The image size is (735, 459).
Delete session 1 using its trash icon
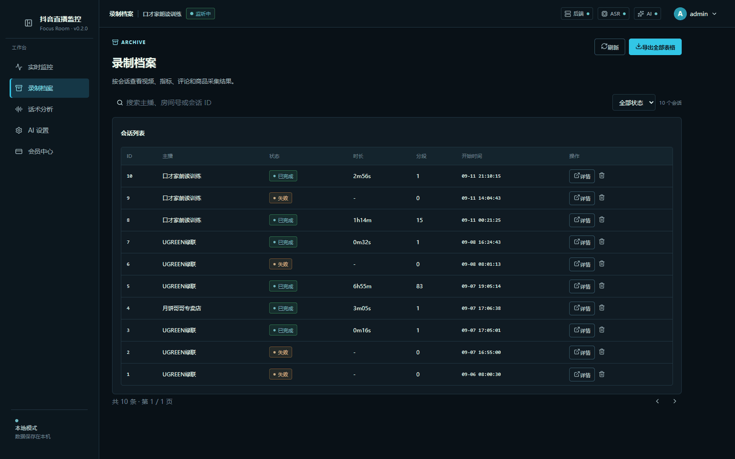point(602,374)
